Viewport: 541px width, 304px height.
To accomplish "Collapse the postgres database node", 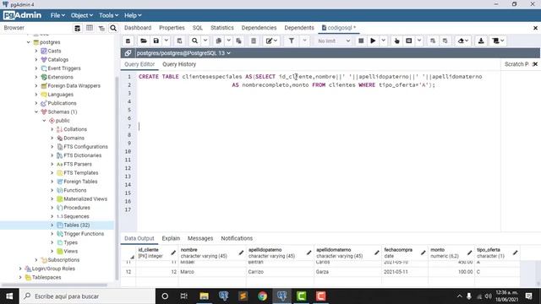I will tap(29, 42).
